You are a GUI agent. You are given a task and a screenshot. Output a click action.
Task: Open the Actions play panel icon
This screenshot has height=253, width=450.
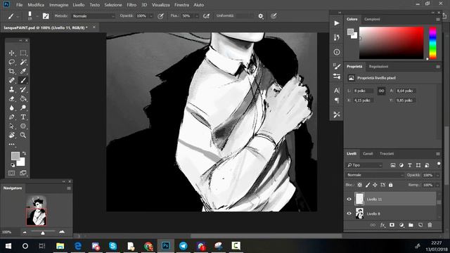coord(337,23)
